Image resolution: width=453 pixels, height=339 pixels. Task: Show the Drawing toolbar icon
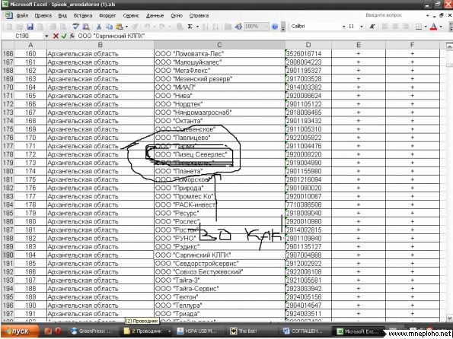click(x=238, y=27)
